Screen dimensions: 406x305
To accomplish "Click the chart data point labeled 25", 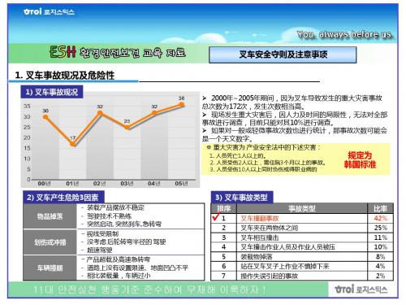I will [x=127, y=127].
